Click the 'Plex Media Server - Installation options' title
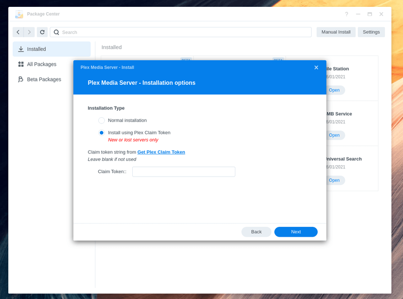The width and height of the screenshot is (403, 299). [x=142, y=83]
